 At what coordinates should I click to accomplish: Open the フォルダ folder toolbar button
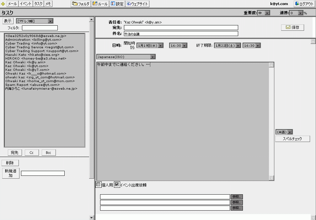coord(81,4)
